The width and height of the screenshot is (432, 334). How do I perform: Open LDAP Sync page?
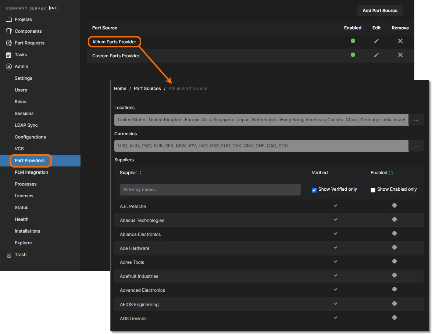(26, 125)
